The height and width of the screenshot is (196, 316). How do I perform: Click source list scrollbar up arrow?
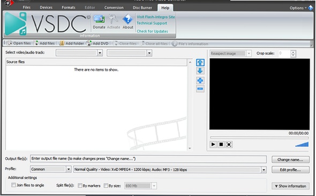tap(190, 62)
